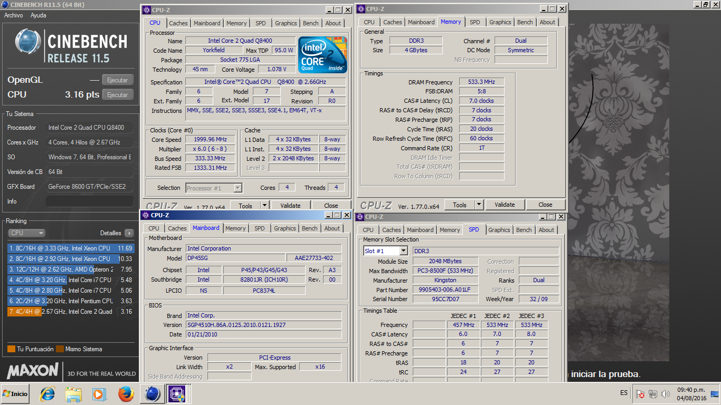
Task: Click the GeForce 8600 GT GFX Board value
Action: click(x=89, y=187)
